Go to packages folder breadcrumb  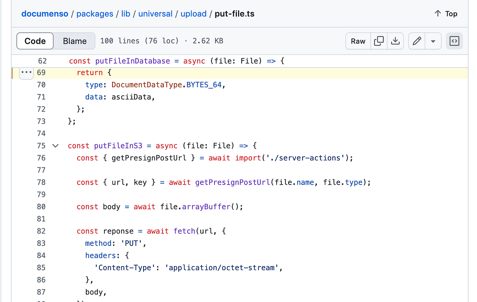point(95,14)
